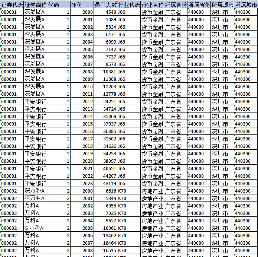Select the 6616 cell for 深万科A
Screen dimensions: 258x257
point(105,191)
